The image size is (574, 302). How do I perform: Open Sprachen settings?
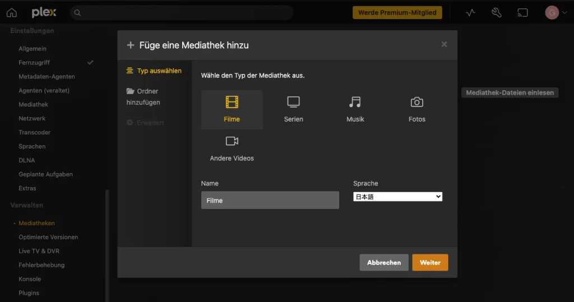(32, 146)
